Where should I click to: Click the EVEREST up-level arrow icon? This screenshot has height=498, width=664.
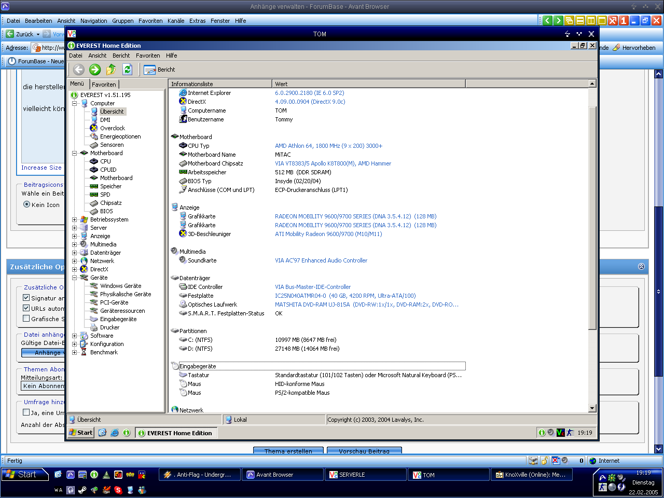point(111,70)
